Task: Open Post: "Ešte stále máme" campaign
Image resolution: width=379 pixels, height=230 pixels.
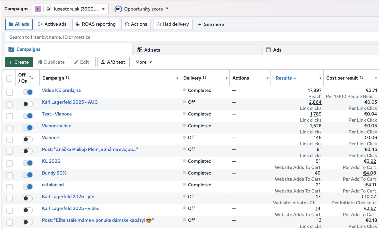Action: [x=98, y=220]
